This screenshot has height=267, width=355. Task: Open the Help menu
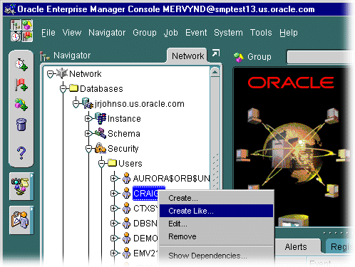pyautogui.click(x=289, y=33)
